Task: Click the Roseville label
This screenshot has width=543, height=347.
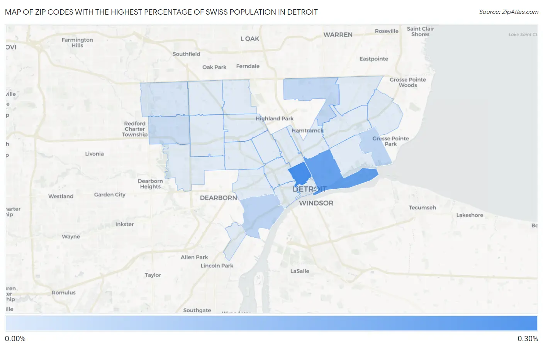Action: [387, 31]
